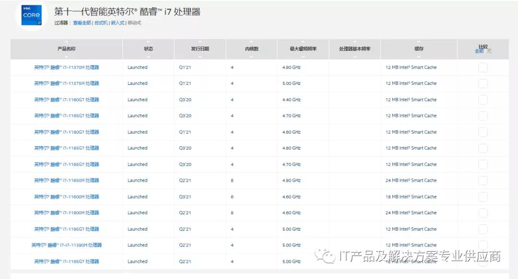The image size is (518, 279).
Task: Check compare box for bottom i7-1195G7 row
Action: [x=482, y=261]
